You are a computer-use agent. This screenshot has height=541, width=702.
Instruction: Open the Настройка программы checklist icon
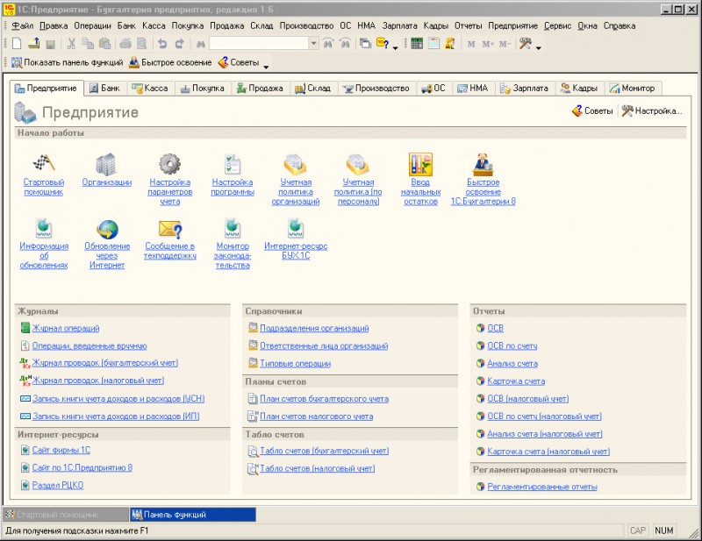click(233, 164)
